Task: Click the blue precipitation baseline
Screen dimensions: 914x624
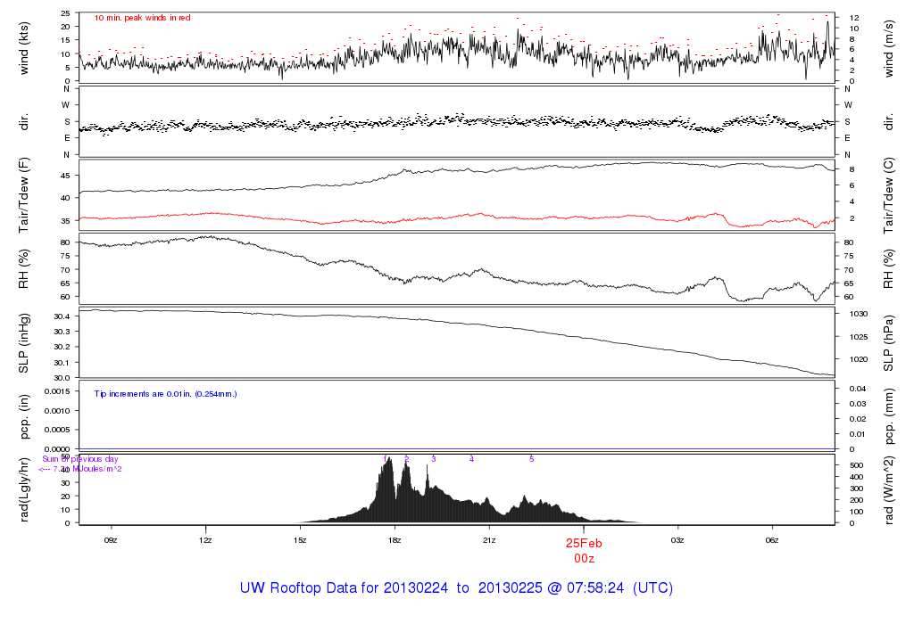Action: pos(457,448)
